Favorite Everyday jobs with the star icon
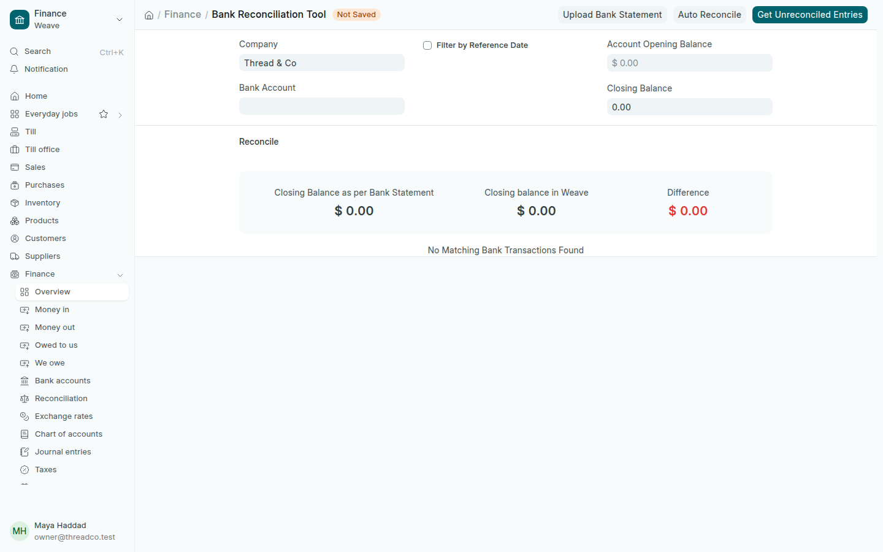 click(104, 114)
